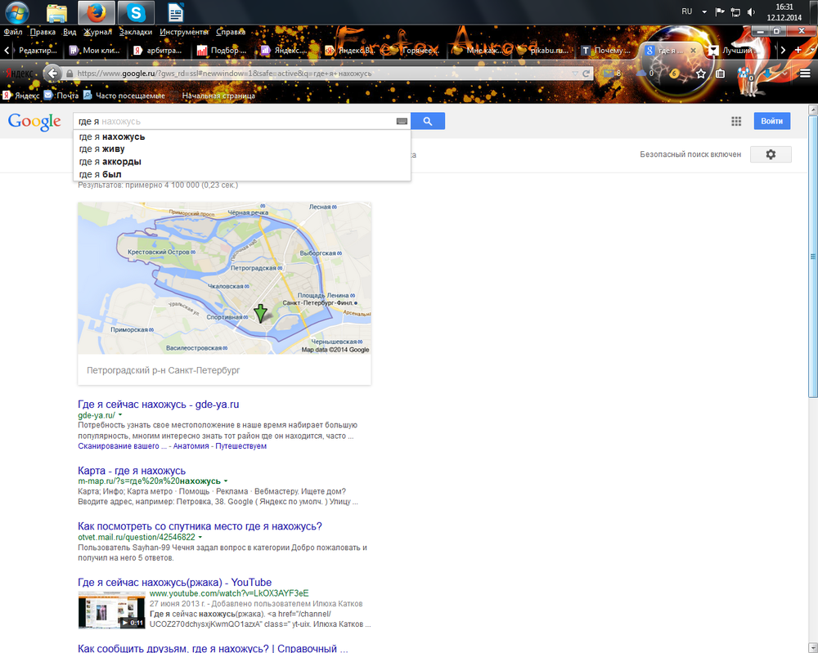
Task: Switch to the 'Лучший...' tab
Action: tap(735, 51)
